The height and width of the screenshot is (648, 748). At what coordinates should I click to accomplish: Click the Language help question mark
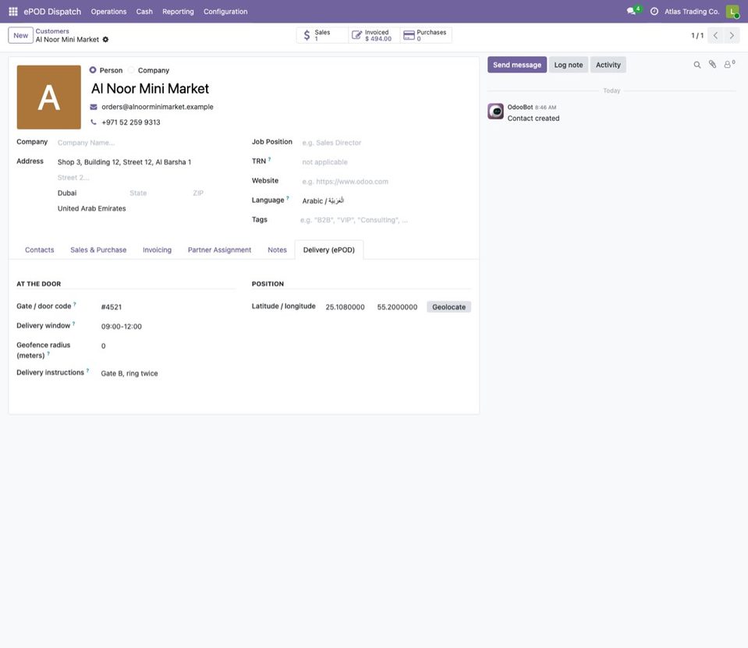click(287, 198)
